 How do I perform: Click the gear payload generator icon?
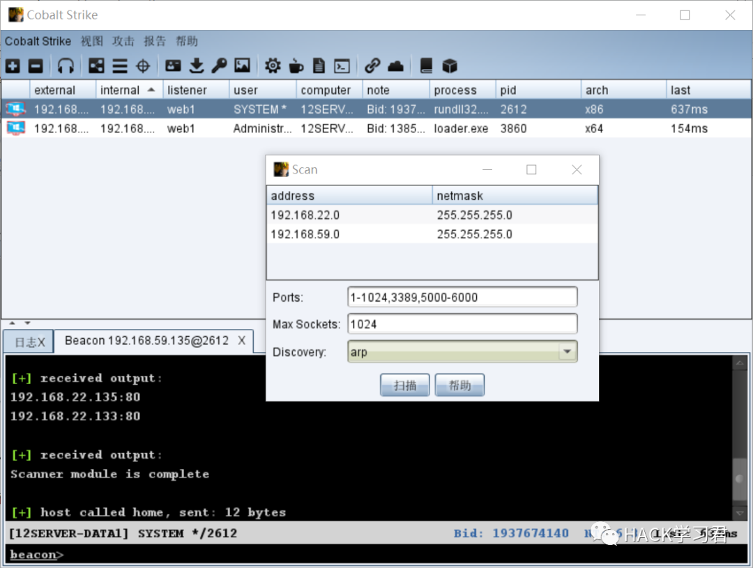(x=273, y=66)
